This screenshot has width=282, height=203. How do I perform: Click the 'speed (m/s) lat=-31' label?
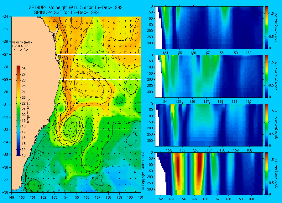[276, 125]
